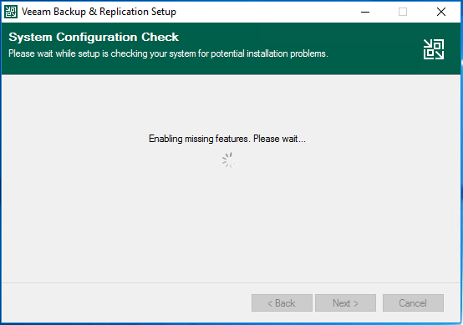Click the Cancel button
463x325 pixels.
tap(413, 303)
